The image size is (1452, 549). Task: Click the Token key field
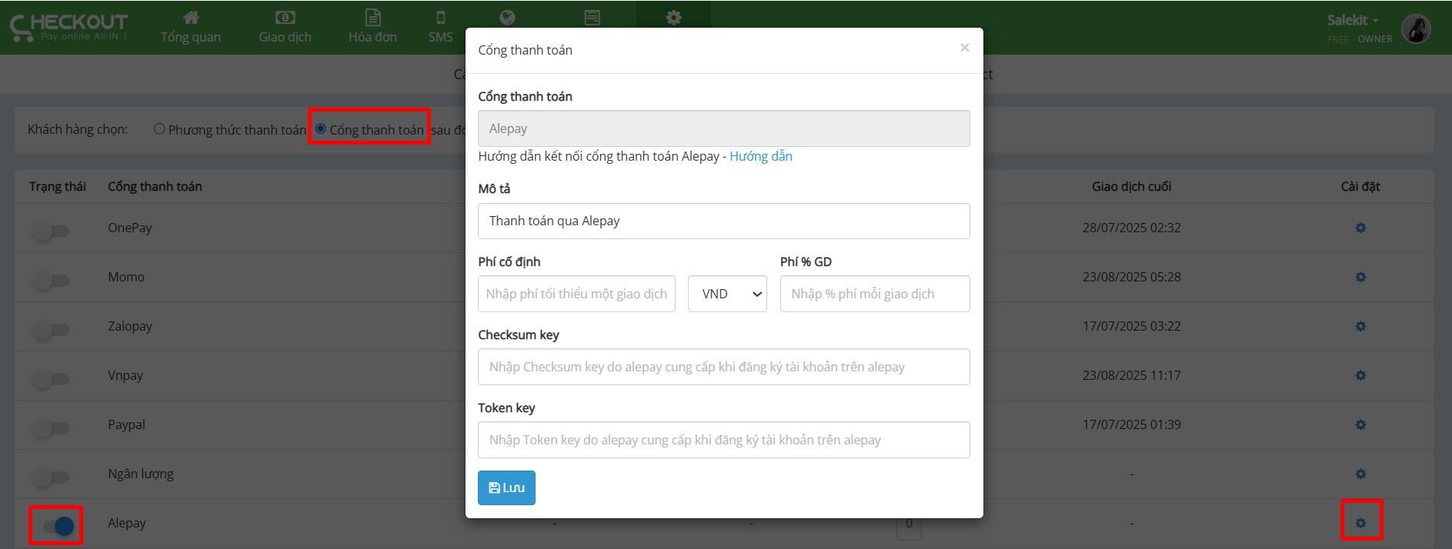[x=723, y=440]
